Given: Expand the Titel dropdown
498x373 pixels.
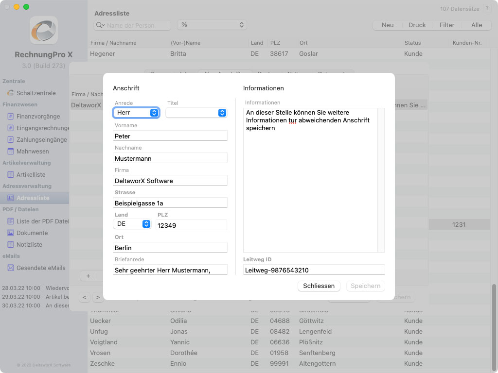Looking at the screenshot, I should 196,113.
